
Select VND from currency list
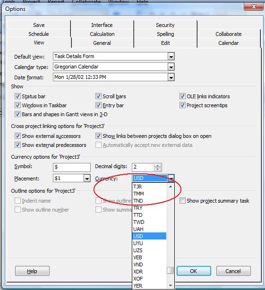click(x=149, y=264)
